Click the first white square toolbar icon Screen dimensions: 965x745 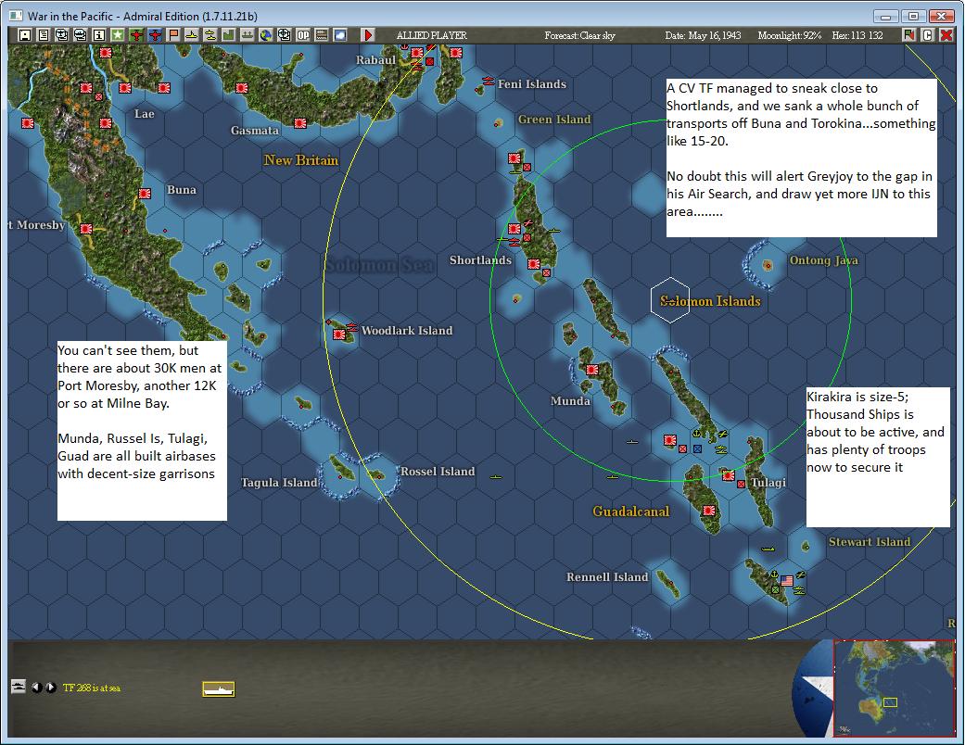[x=25, y=35]
